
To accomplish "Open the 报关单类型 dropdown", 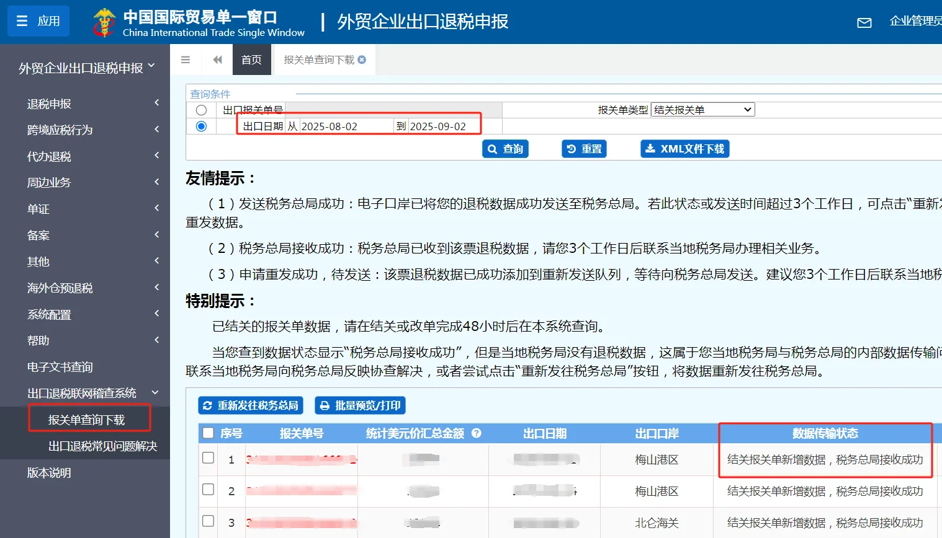I will coord(704,109).
